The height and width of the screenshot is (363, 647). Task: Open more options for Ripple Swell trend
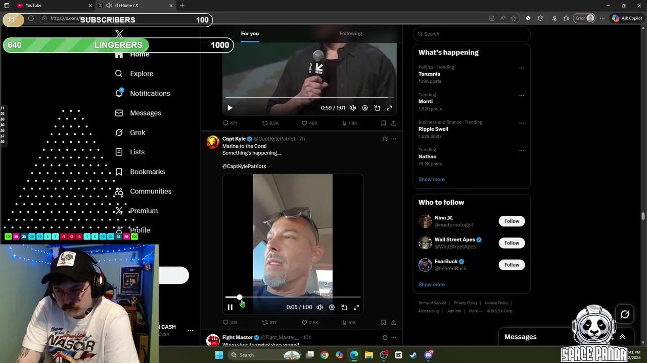pos(522,123)
